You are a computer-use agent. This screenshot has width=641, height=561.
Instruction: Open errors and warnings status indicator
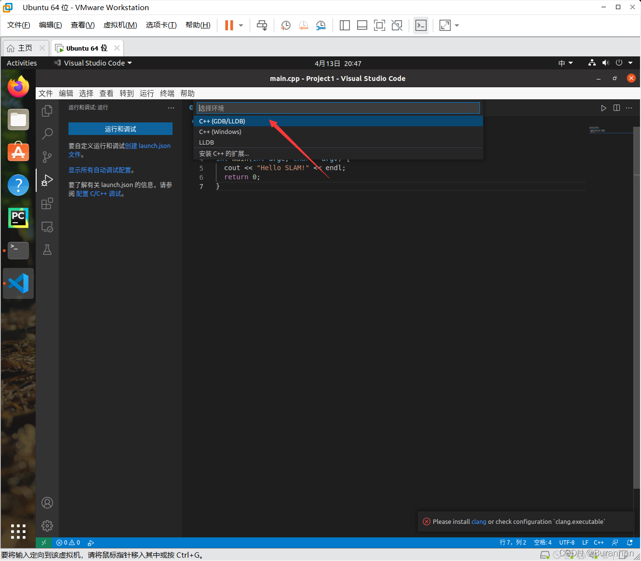[68, 543]
